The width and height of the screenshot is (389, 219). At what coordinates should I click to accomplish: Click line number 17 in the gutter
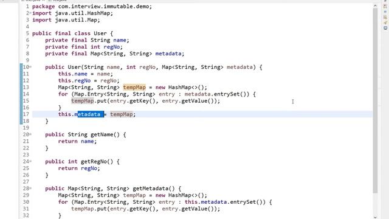26,114
